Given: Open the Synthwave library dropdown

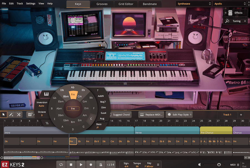Looking at the screenshot, I should (x=194, y=4).
